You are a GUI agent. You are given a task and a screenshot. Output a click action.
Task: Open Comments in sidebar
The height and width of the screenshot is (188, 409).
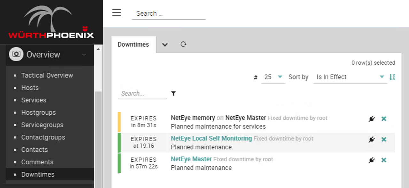[37, 162]
